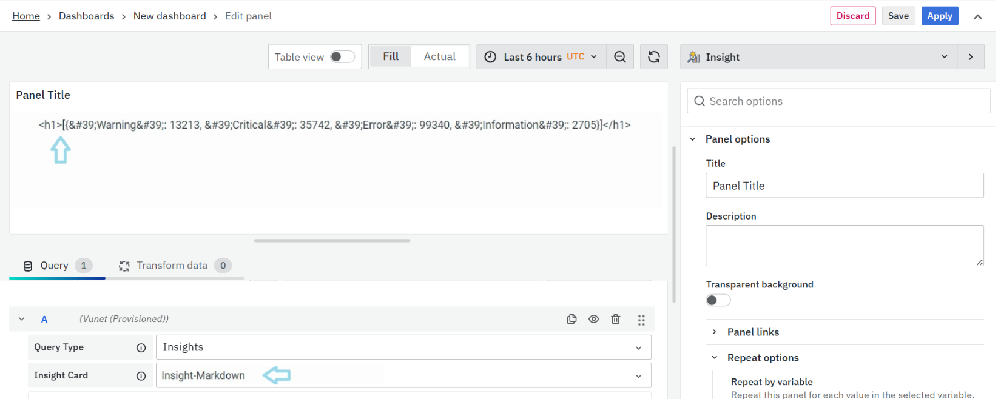998x399 pixels.
Task: Delete query A using the trash icon
Action: [615, 320]
